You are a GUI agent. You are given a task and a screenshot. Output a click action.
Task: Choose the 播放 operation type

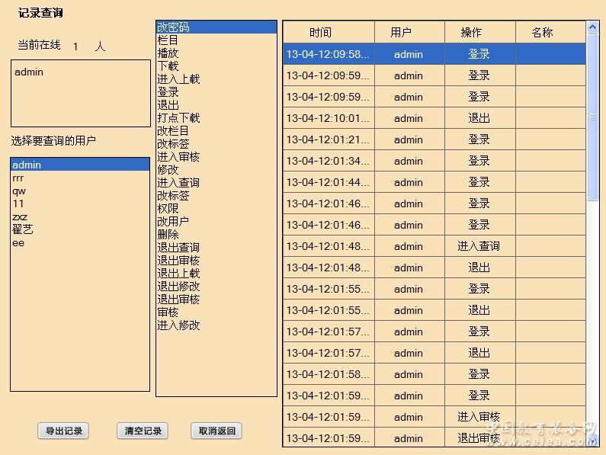point(168,53)
